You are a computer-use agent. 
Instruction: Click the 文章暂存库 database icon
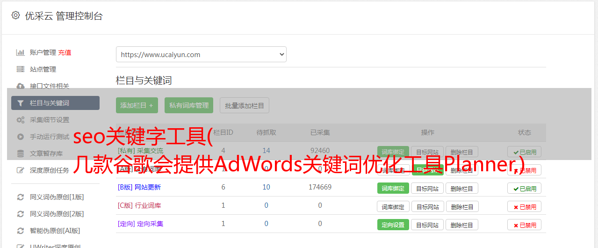(x=21, y=153)
